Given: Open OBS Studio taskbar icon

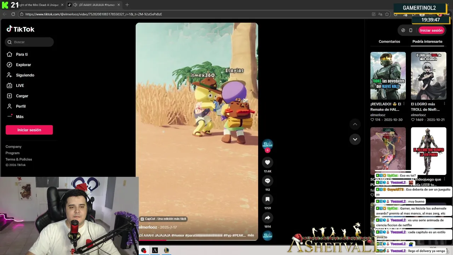Looking at the screenshot, I should tap(144, 250).
